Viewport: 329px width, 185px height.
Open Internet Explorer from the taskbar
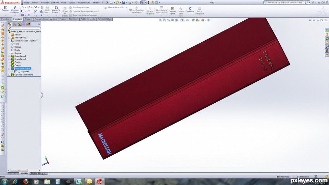15,182
